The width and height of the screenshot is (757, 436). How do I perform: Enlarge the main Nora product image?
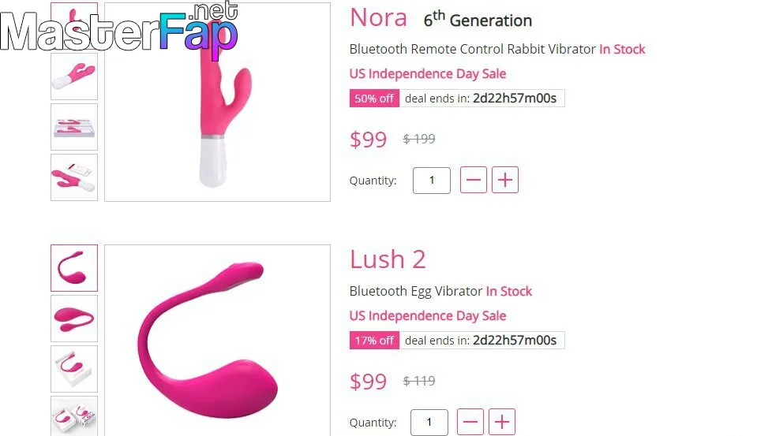click(217, 102)
